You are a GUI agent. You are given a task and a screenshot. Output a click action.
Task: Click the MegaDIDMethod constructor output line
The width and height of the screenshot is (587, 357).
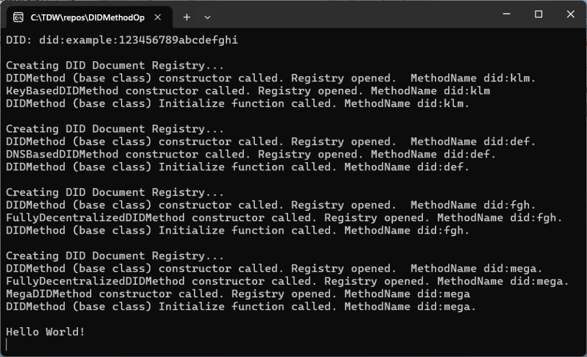(238, 294)
